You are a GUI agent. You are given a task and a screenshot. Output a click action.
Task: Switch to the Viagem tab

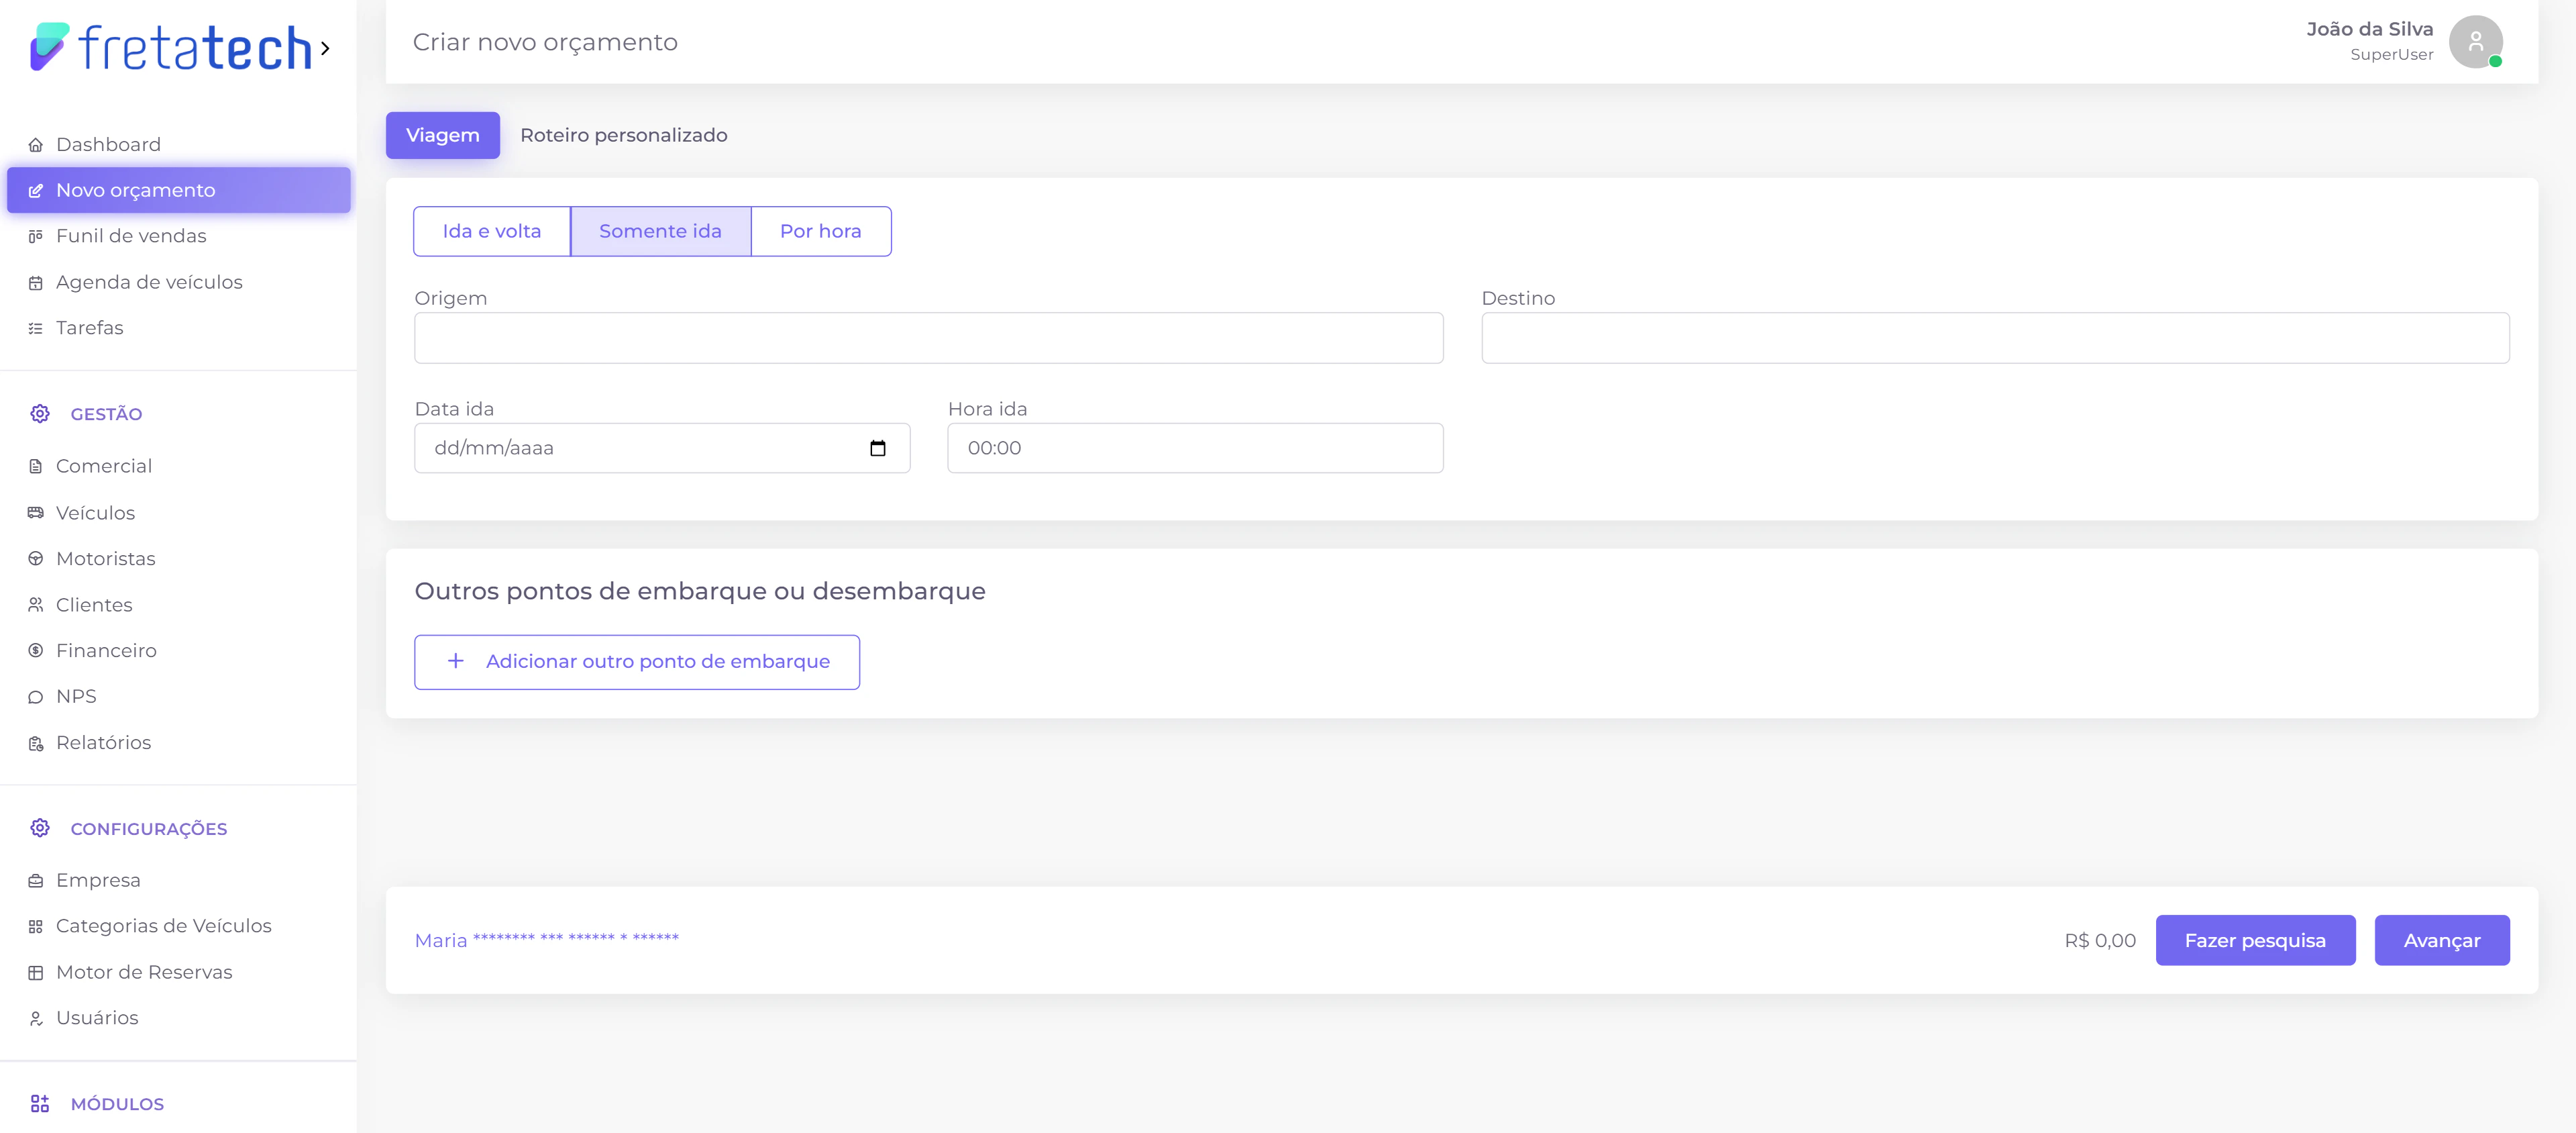442,135
